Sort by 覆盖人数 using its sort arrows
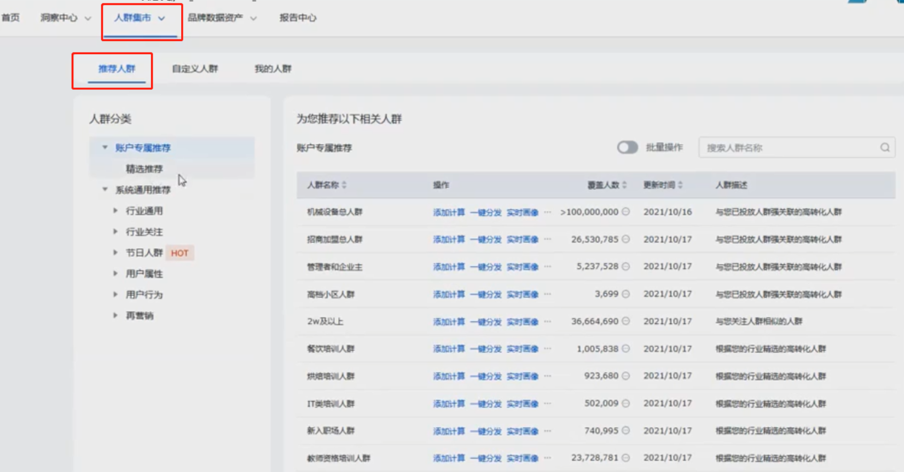 pyautogui.click(x=624, y=185)
